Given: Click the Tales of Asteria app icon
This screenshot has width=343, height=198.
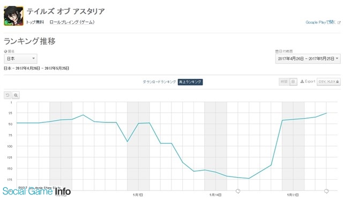Looking at the screenshot, I should [x=13, y=16].
